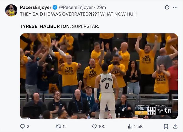Open the reply comment icon
183x132 pixels.
pyautogui.click(x=22, y=126)
